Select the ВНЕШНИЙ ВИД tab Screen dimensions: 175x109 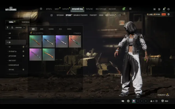tap(77, 9)
